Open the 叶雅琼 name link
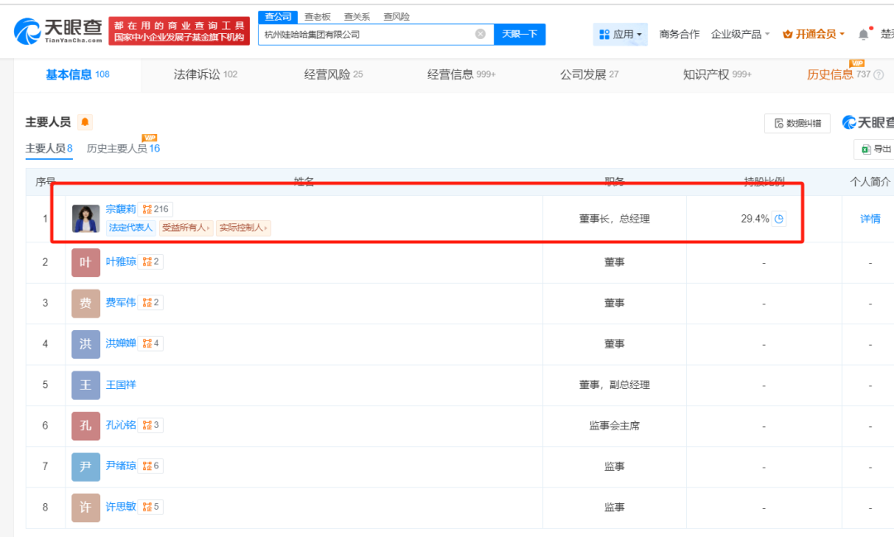Viewport: 894px width, 537px height. (x=121, y=261)
